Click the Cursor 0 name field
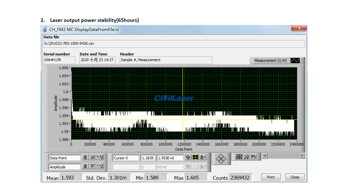 click(125, 158)
